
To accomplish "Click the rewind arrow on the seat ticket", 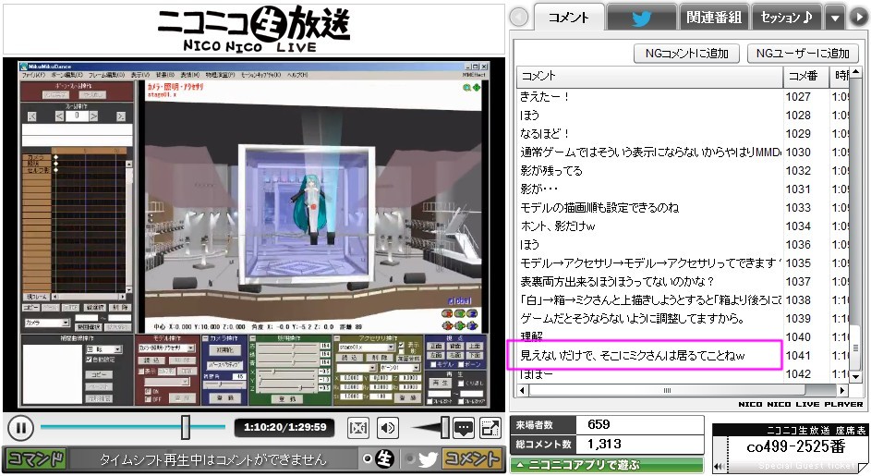I will click(719, 467).
